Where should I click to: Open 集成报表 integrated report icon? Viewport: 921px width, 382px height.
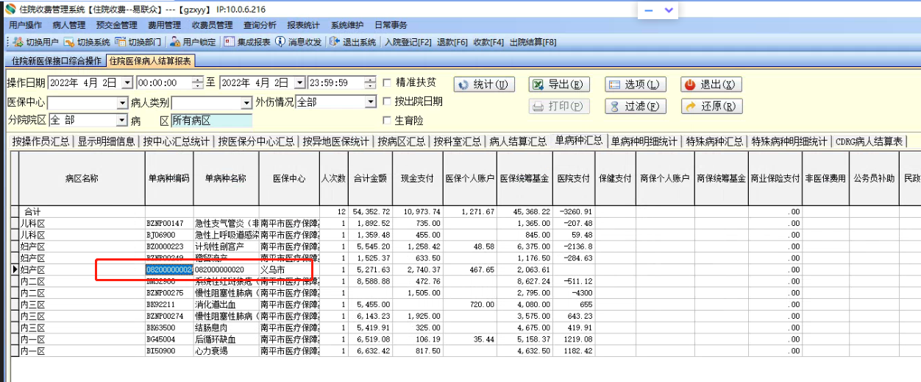pos(229,42)
